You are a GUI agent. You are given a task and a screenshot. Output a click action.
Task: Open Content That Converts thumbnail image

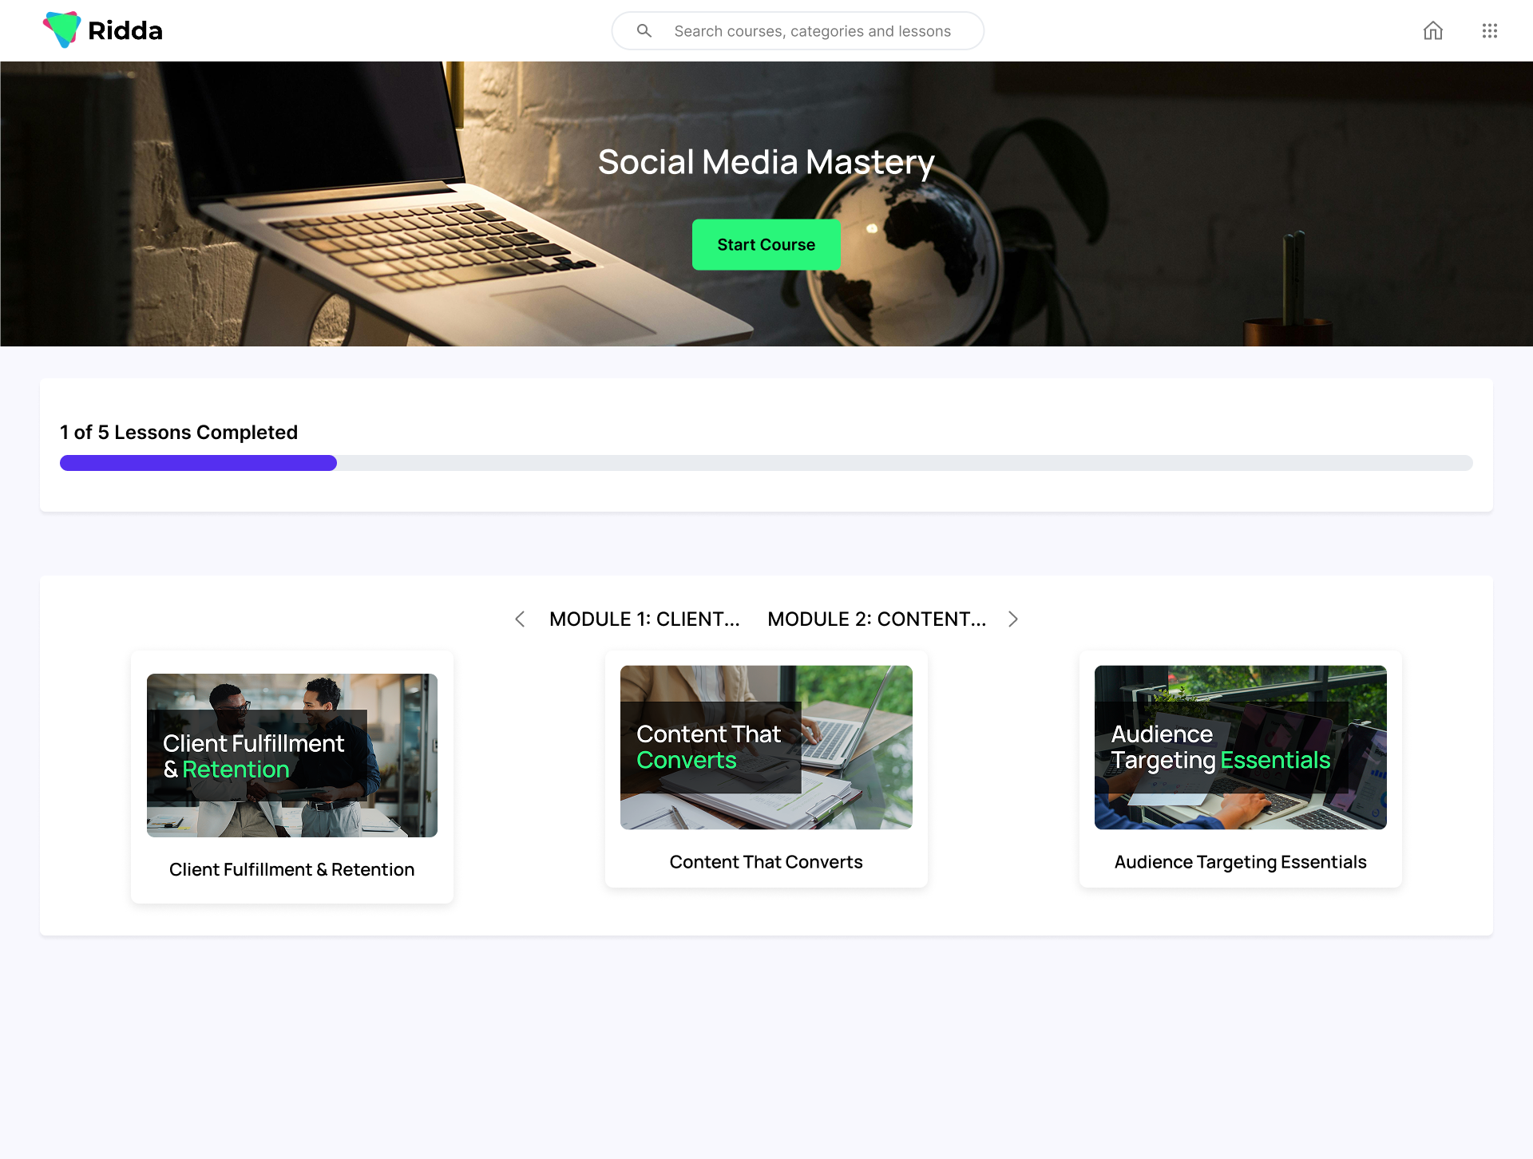pos(766,747)
